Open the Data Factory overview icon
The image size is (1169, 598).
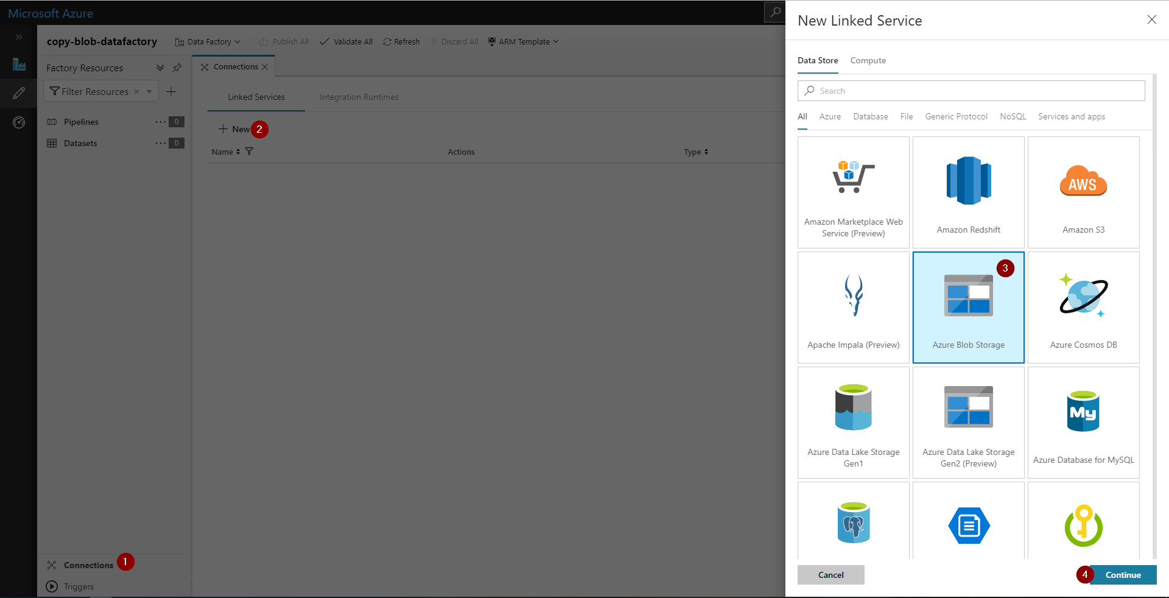pyautogui.click(x=19, y=64)
